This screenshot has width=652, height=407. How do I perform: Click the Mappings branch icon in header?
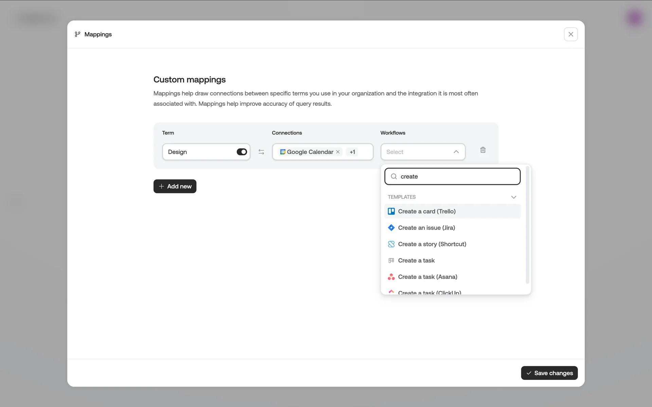point(77,34)
